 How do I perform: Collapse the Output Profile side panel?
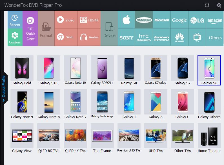pyautogui.click(x=4, y=88)
